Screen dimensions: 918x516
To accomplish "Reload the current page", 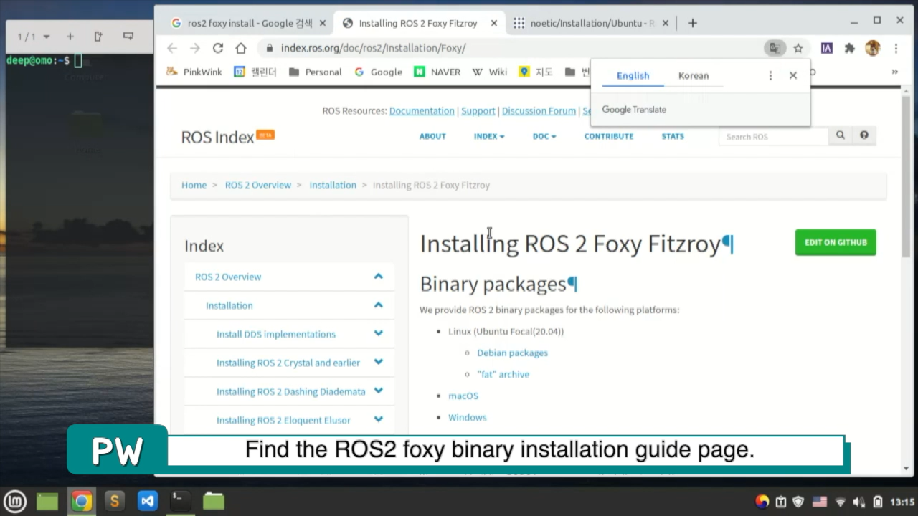I will 218,48.
